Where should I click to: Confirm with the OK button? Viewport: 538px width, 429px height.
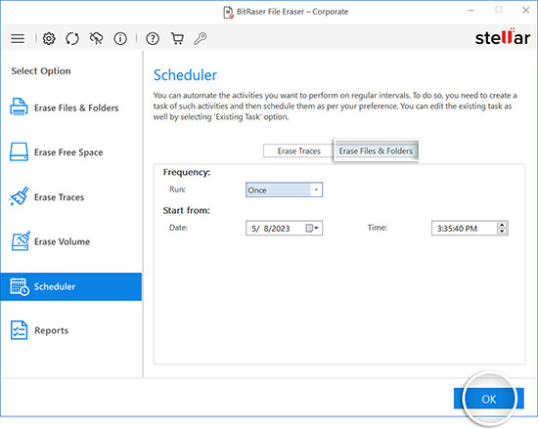tap(488, 399)
